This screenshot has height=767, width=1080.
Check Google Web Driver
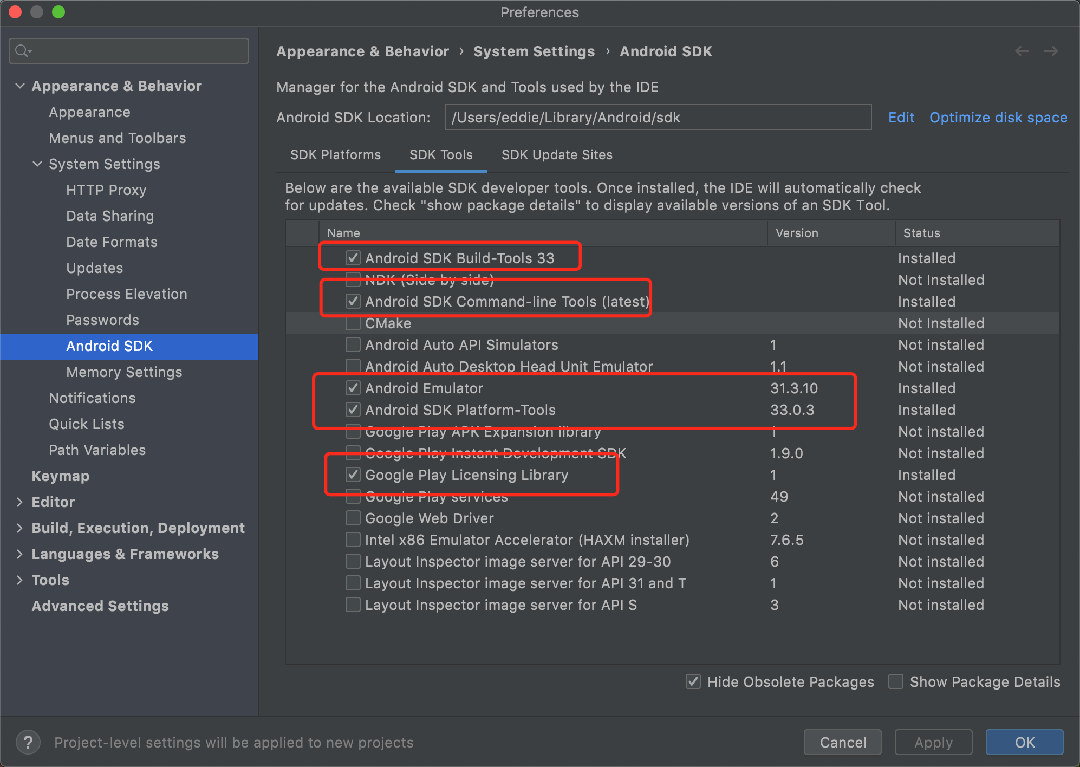[x=353, y=518]
